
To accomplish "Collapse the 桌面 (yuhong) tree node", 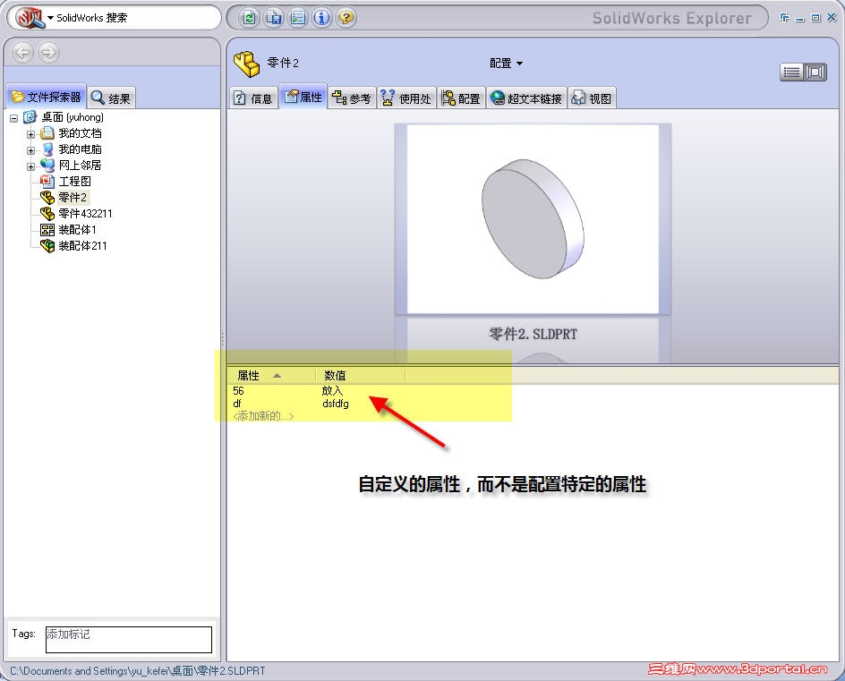I will click(14, 118).
